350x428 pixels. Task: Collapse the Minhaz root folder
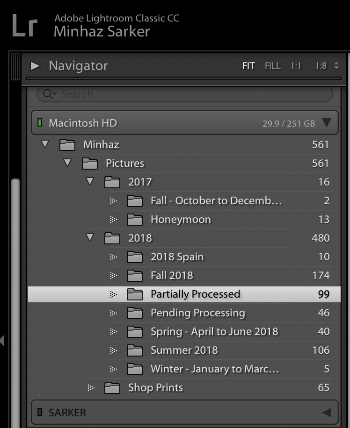tap(45, 144)
